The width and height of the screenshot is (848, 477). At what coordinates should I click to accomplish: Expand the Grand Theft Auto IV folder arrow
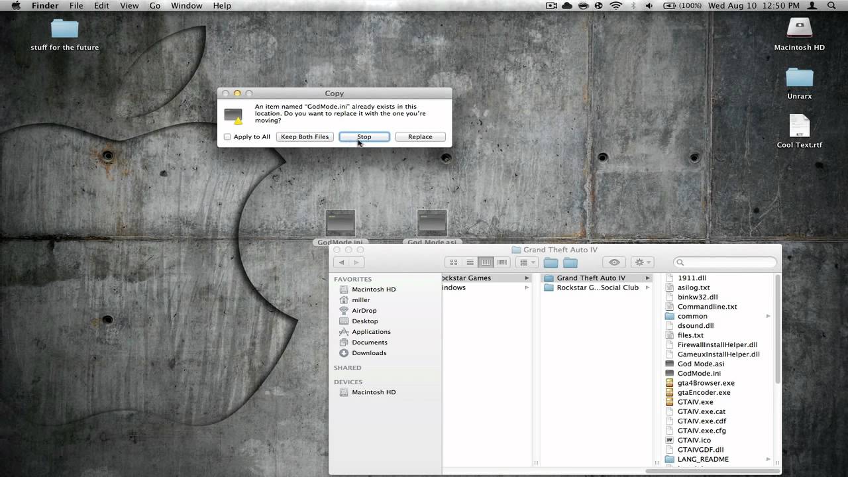point(648,278)
